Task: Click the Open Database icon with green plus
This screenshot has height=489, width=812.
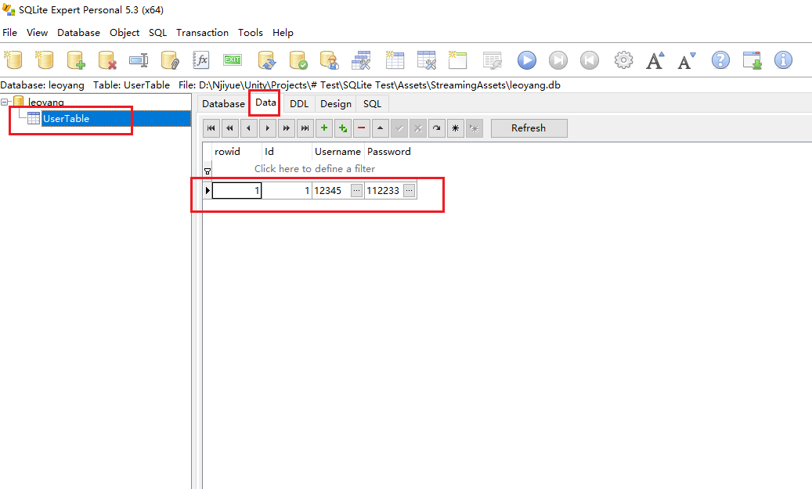Action: [x=76, y=60]
